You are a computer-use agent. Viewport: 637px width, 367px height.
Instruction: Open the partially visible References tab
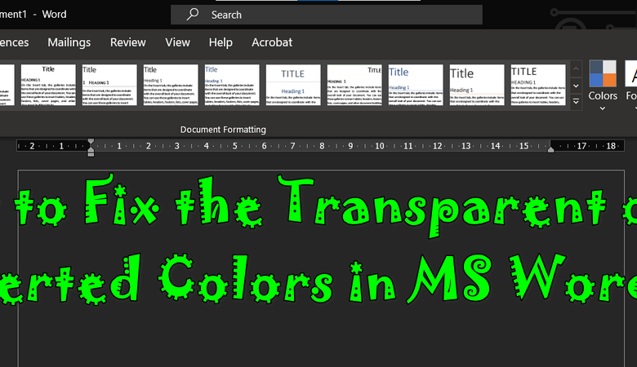click(14, 42)
